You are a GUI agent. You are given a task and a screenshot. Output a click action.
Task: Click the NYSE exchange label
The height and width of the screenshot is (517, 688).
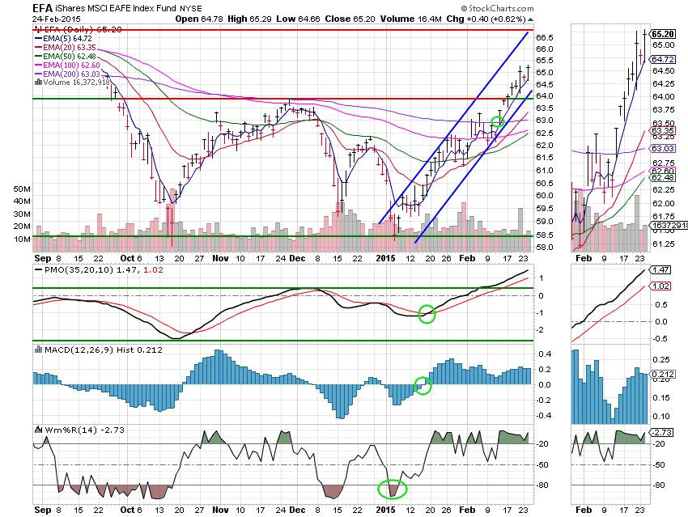point(191,9)
